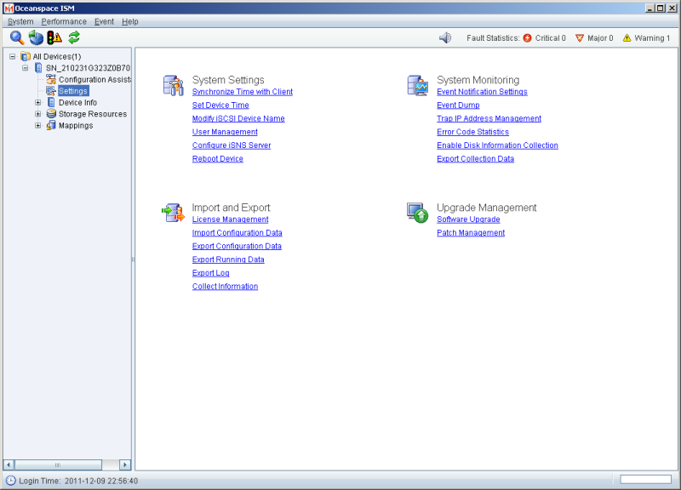Viewport: 681px width, 490px height.
Task: Click the magnifier discover device toolbar icon
Action: pos(17,37)
